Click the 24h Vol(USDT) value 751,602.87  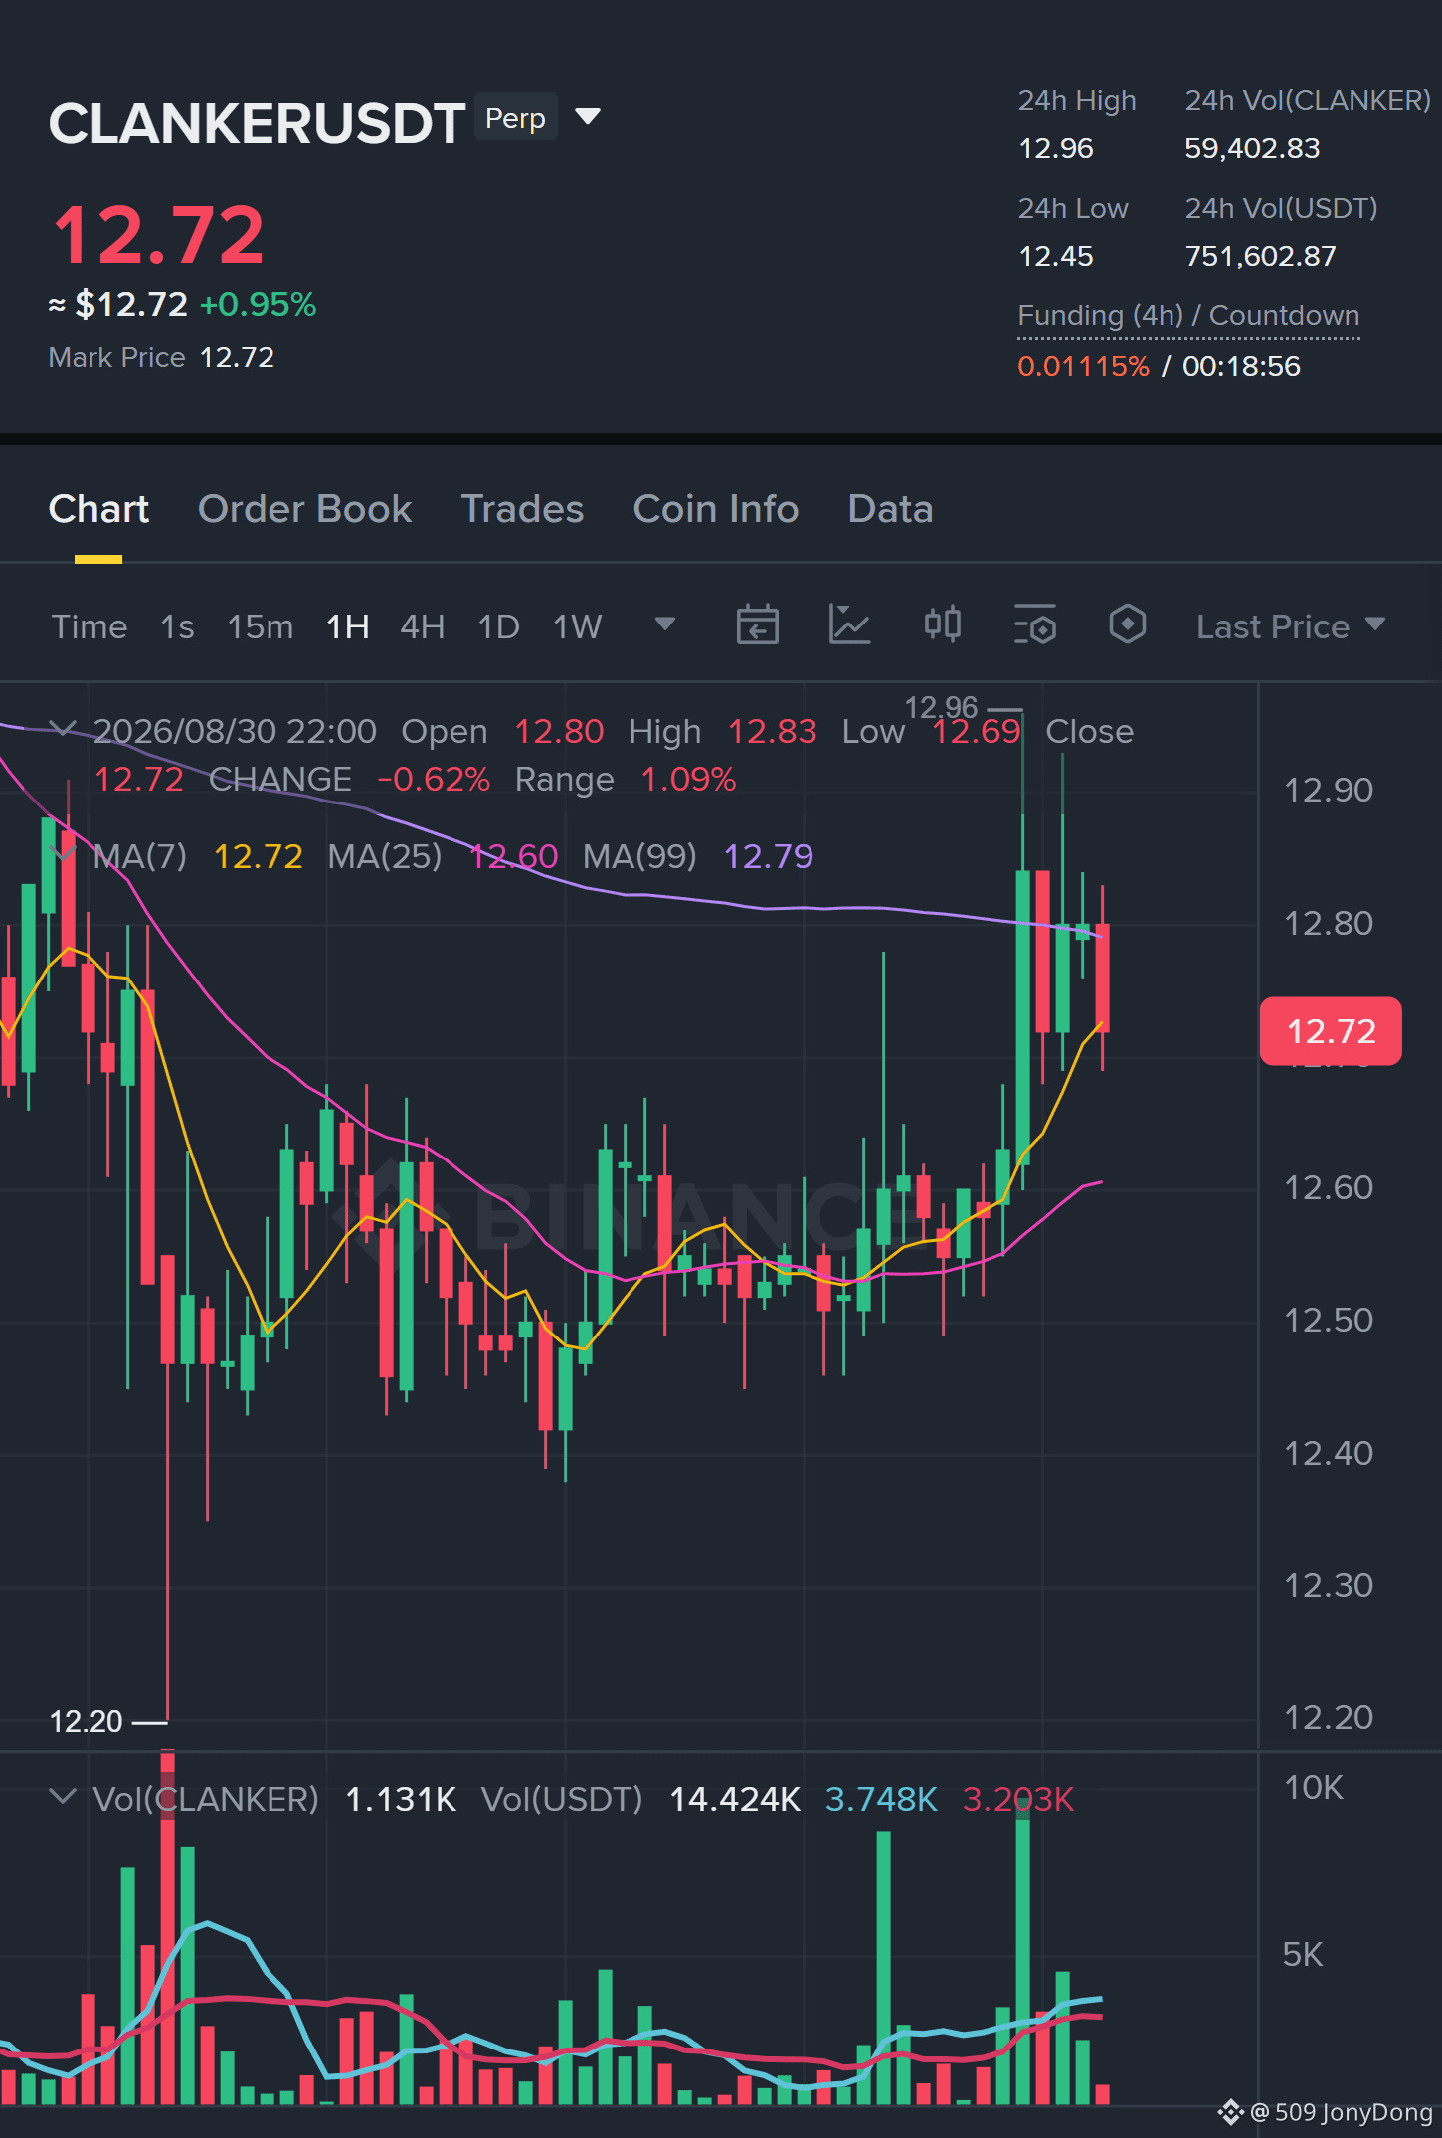point(1260,256)
